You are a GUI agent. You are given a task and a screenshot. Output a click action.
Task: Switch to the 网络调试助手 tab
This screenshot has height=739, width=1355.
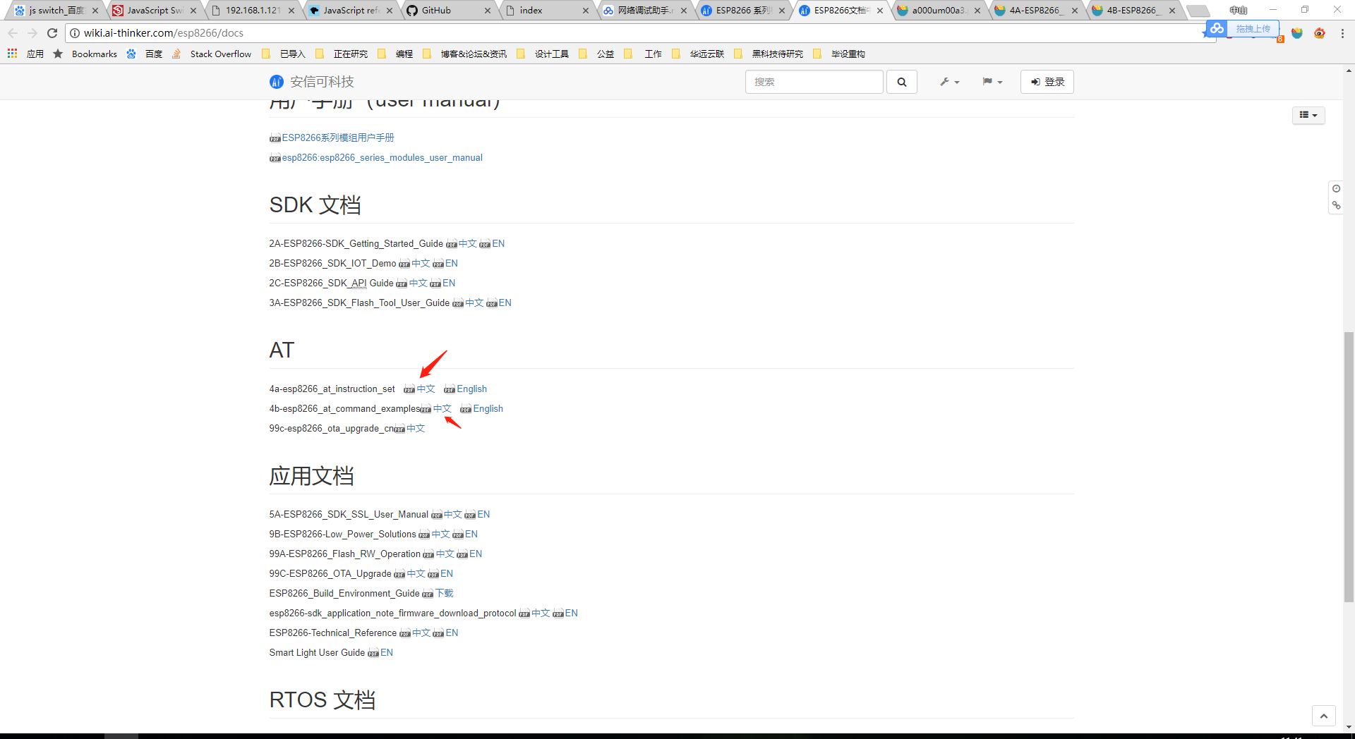click(x=645, y=11)
